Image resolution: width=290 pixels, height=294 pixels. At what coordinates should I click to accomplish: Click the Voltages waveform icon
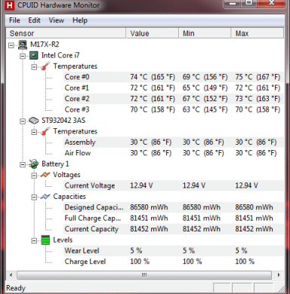(45, 175)
